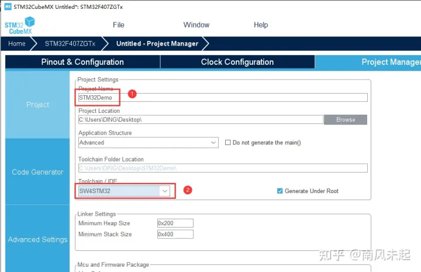Image resolution: width=421 pixels, height=272 pixels.
Task: Click the Project Location input field
Action: coord(201,119)
